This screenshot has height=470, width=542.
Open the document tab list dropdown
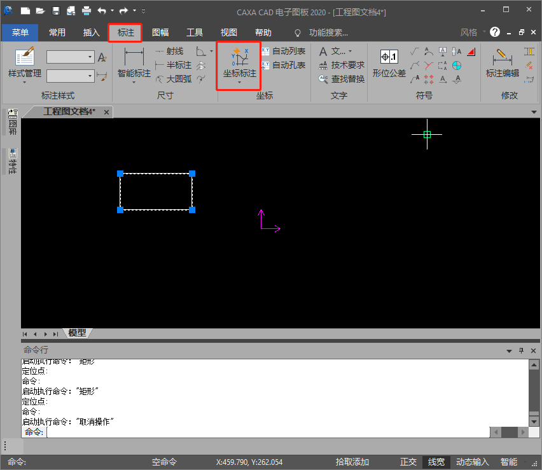tap(534, 113)
